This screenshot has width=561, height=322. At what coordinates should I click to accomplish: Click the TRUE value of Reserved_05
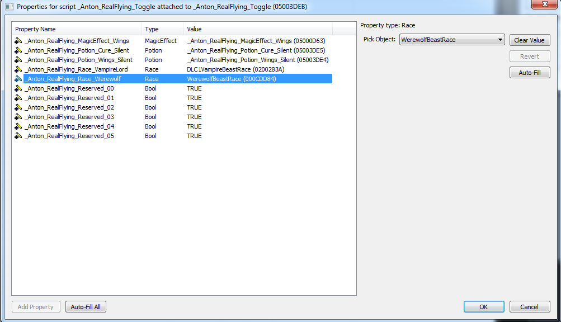[194, 136]
